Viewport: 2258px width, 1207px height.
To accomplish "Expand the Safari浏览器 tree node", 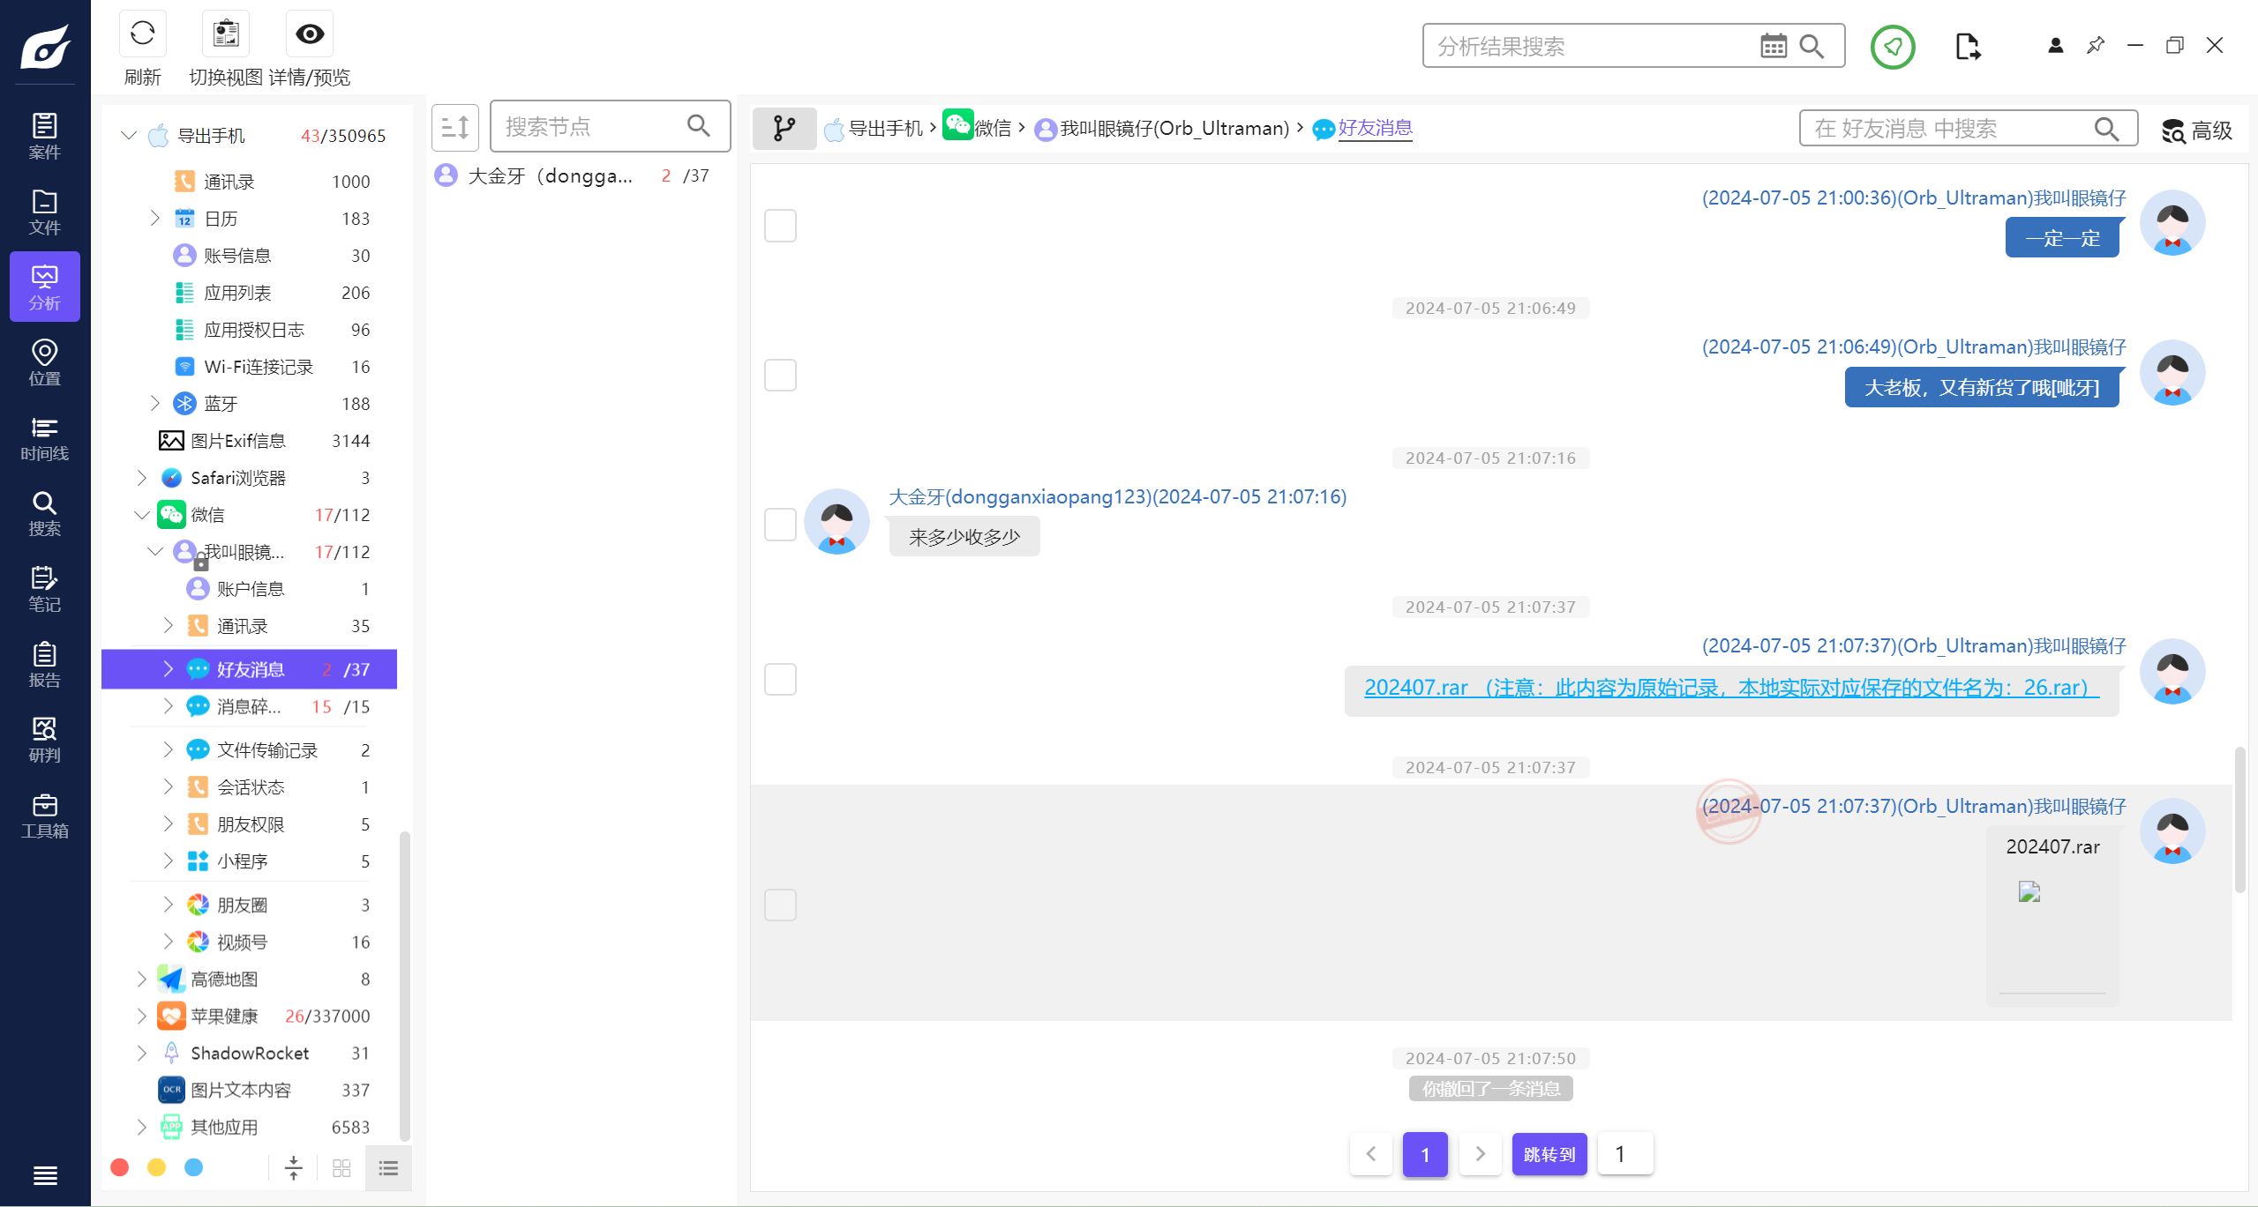I will click(x=142, y=478).
